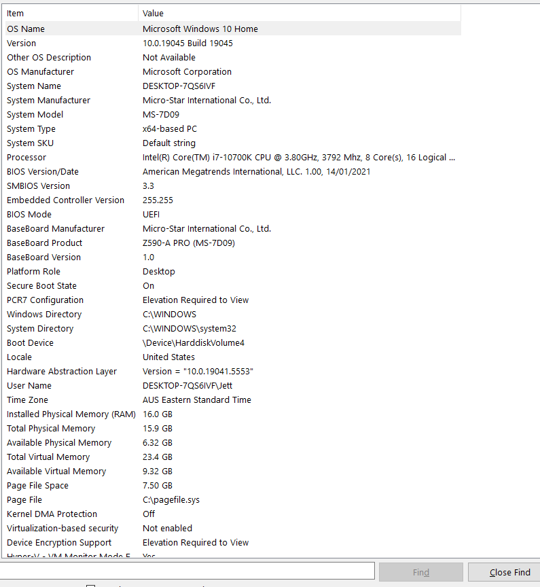Screen dimensions: 540x587
Task: Select the Other OS Description row
Action: coord(233,57)
